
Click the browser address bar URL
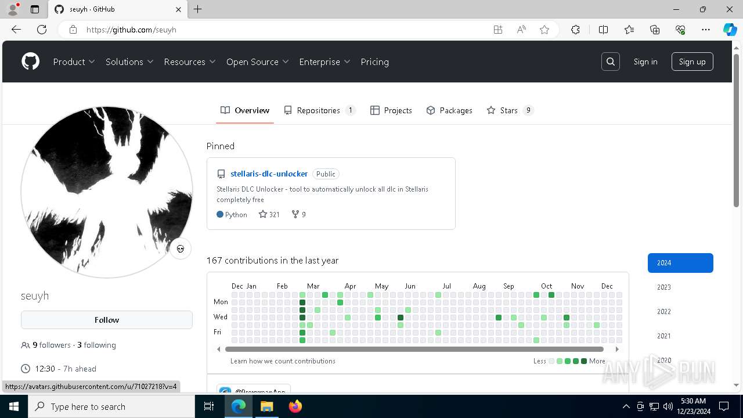pos(131,30)
